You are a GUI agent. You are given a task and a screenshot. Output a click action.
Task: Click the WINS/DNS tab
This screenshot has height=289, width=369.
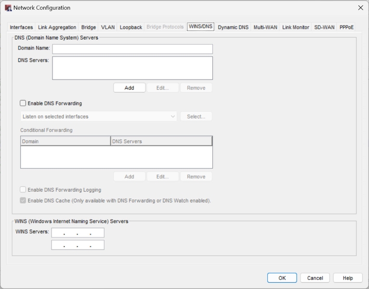(x=200, y=26)
